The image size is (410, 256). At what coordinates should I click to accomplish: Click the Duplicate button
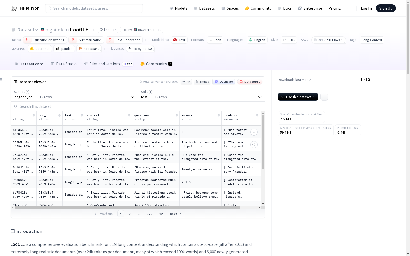(x=224, y=82)
